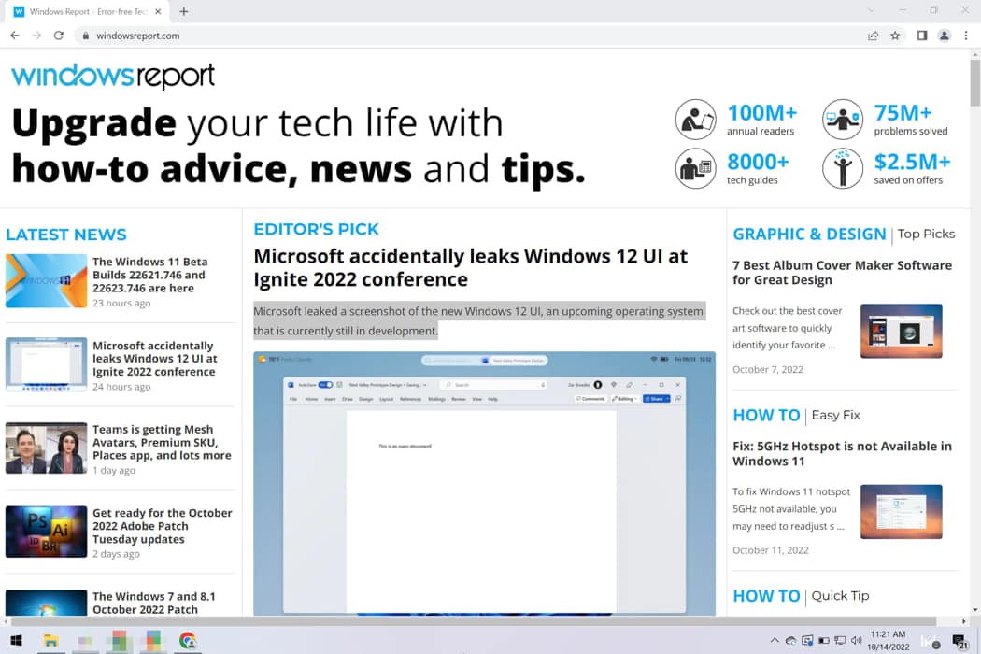Screen dimensions: 981x654
Task: Click the 100M+ annual readers icon
Action: click(695, 119)
